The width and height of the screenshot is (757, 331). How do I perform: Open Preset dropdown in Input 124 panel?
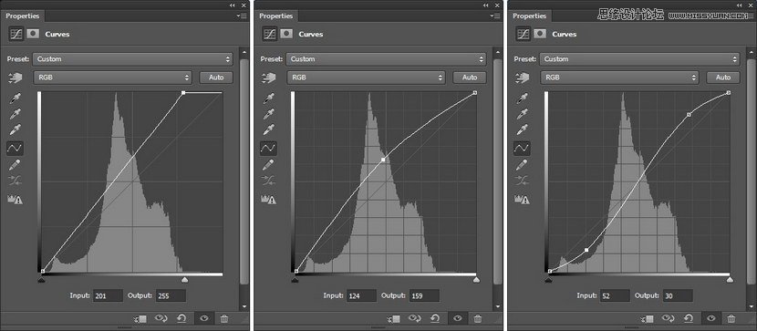(x=386, y=59)
